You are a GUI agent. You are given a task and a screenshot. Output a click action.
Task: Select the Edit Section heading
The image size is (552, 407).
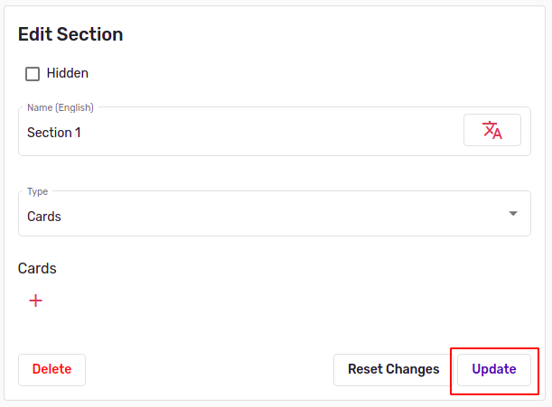pyautogui.click(x=70, y=34)
